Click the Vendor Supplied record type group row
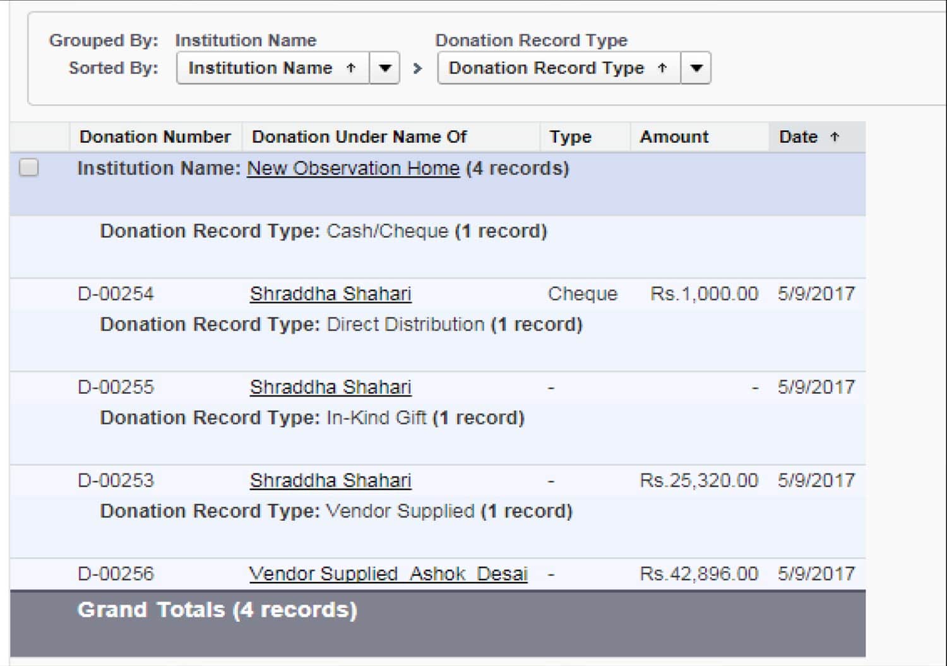The width and height of the screenshot is (947, 666). (438, 527)
